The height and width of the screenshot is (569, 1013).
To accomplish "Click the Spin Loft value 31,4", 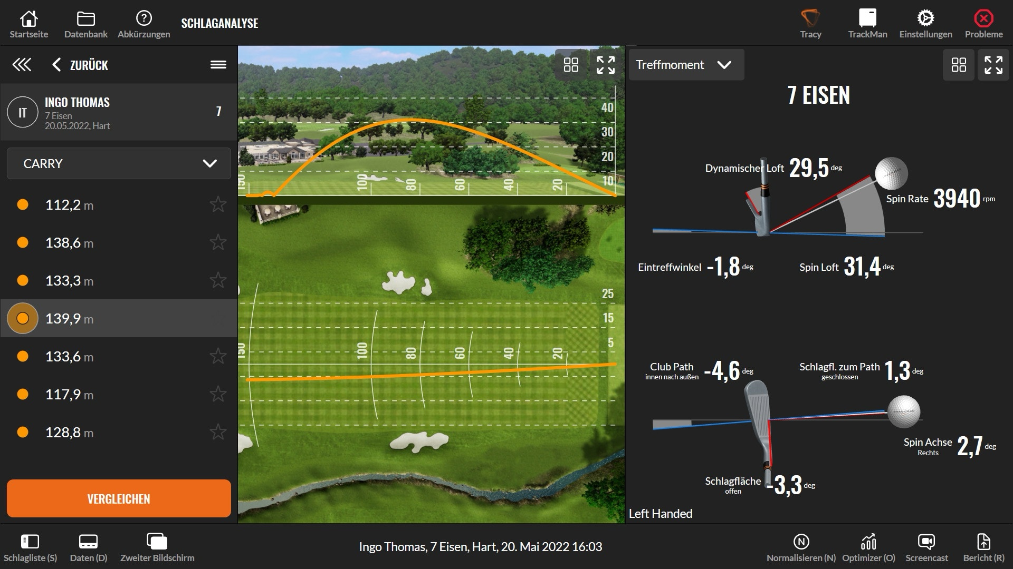I will pyautogui.click(x=862, y=267).
